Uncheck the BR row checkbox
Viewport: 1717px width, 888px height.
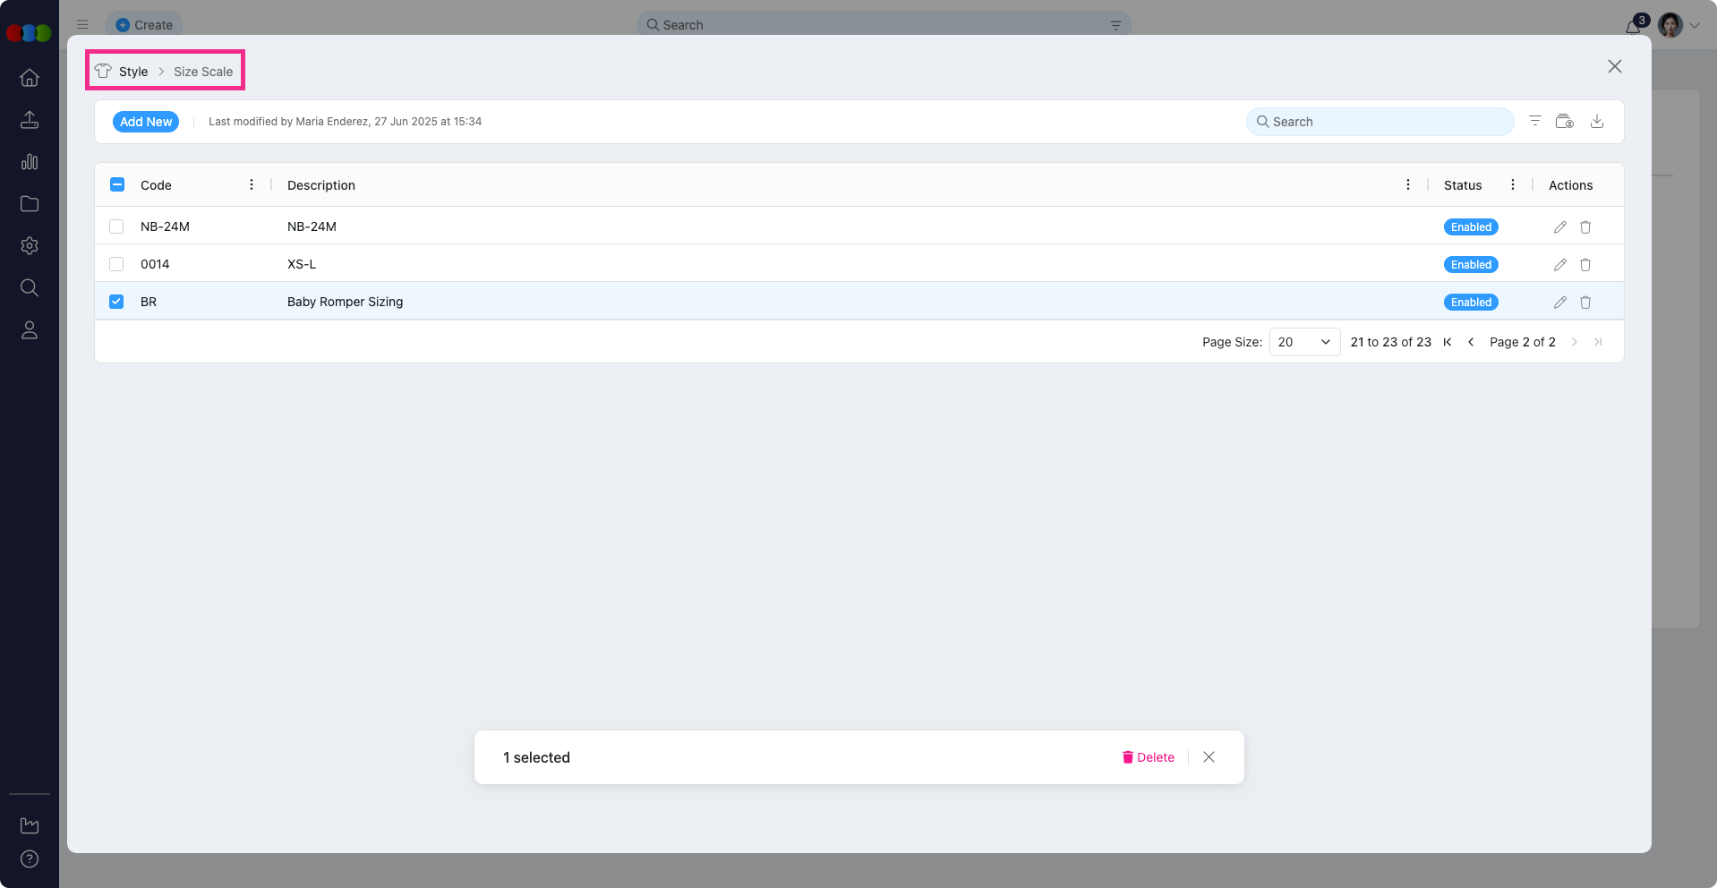(116, 302)
